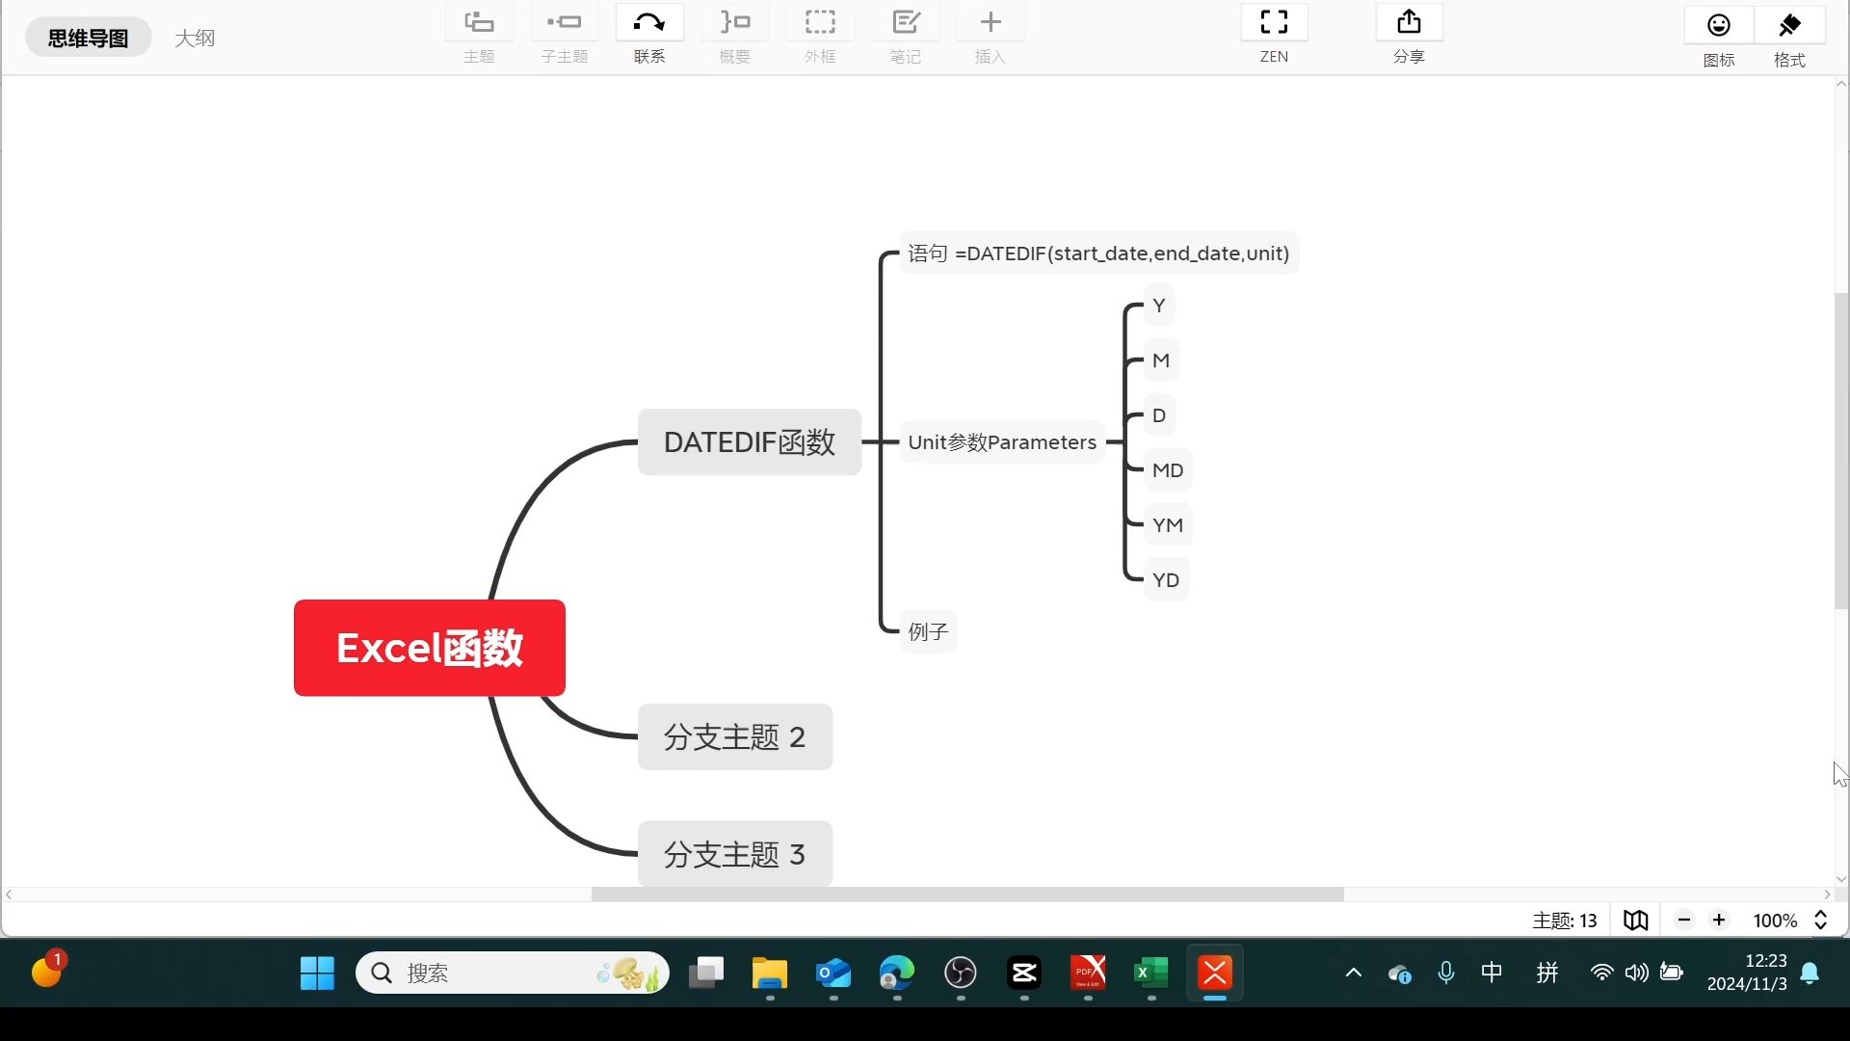The image size is (1850, 1041).
Task: Zoom in with the plus button
Action: [1719, 921]
